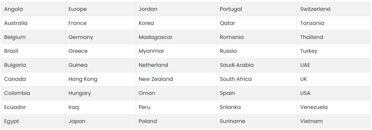Click the Portugal entry

pyautogui.click(x=231, y=9)
